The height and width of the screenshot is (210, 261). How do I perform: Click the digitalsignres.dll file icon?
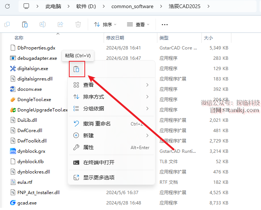[x=13, y=79]
